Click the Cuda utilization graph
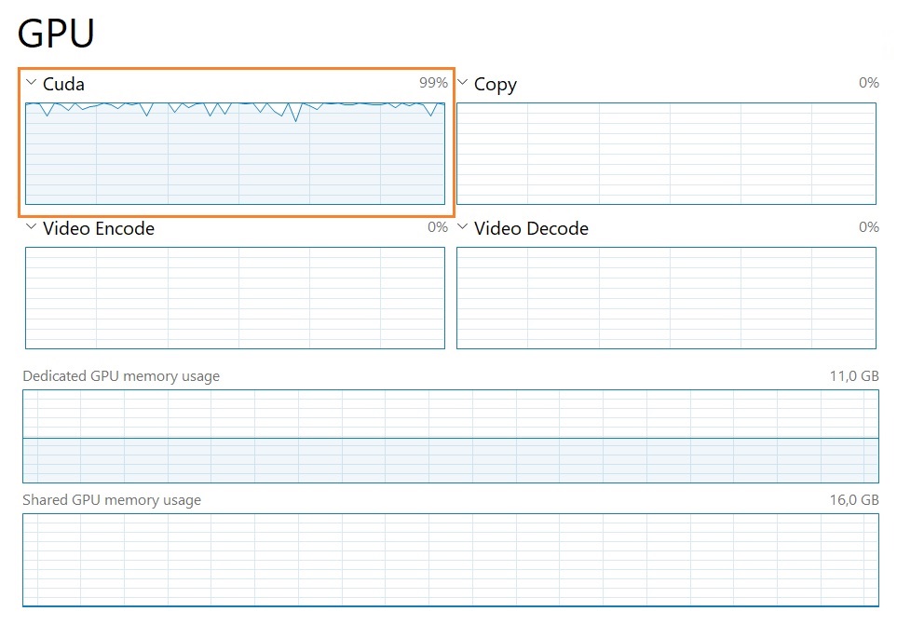The width and height of the screenshot is (897, 625). point(235,154)
